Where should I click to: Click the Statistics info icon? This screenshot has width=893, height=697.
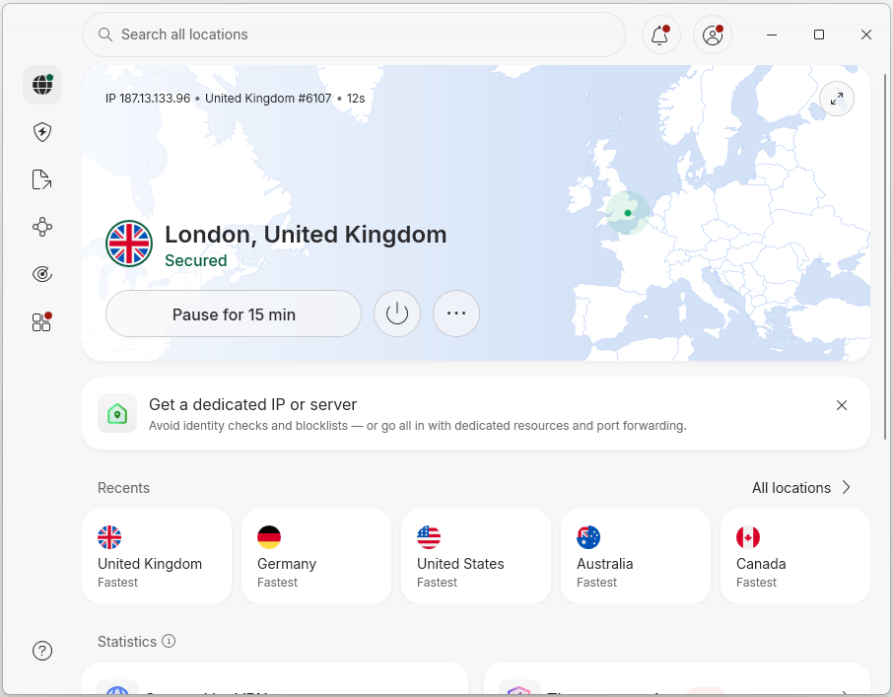point(169,641)
